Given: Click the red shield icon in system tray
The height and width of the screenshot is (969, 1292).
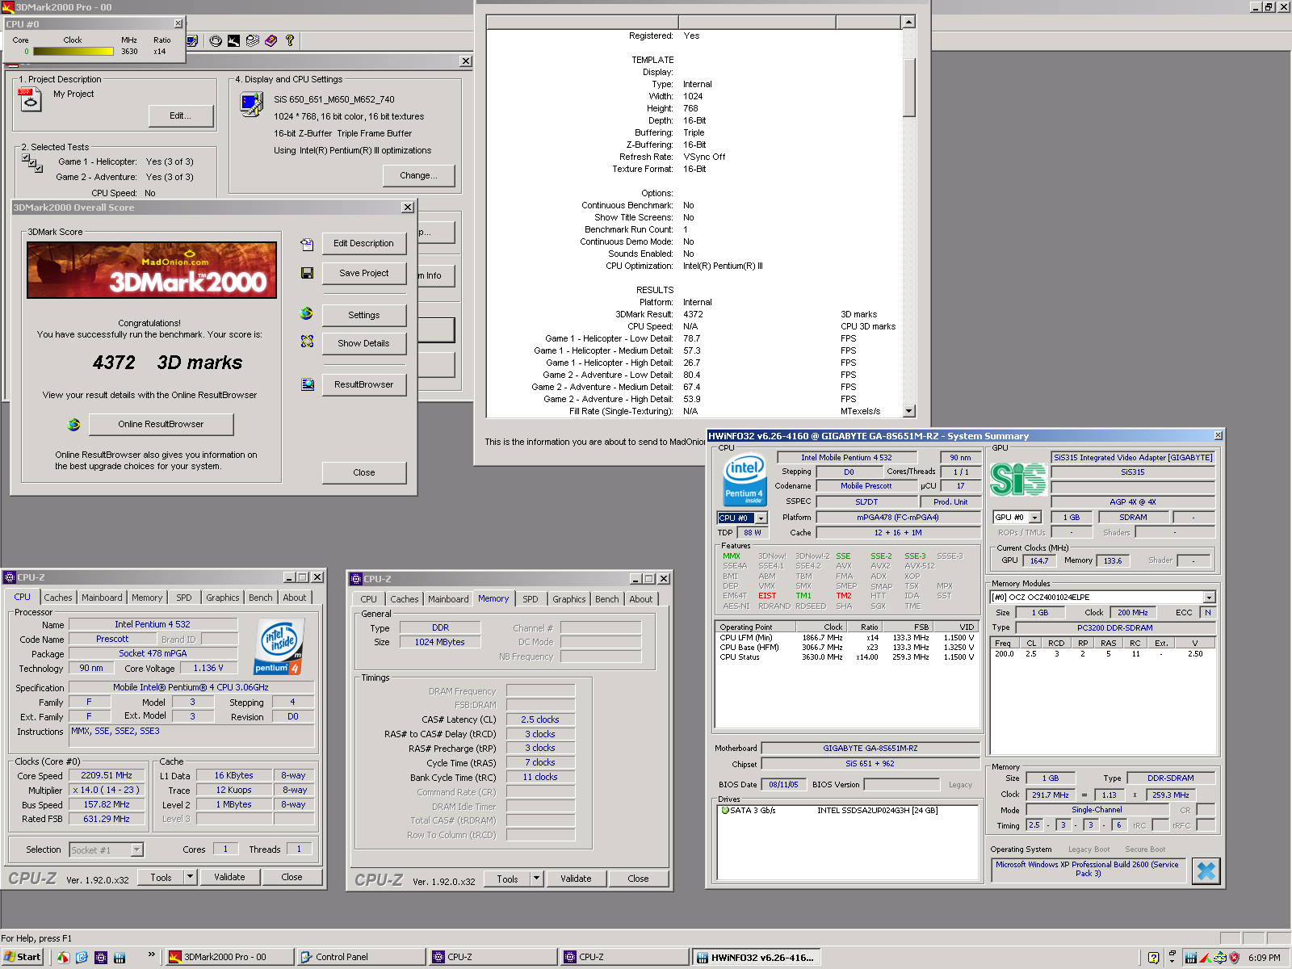Looking at the screenshot, I should click(x=1234, y=958).
